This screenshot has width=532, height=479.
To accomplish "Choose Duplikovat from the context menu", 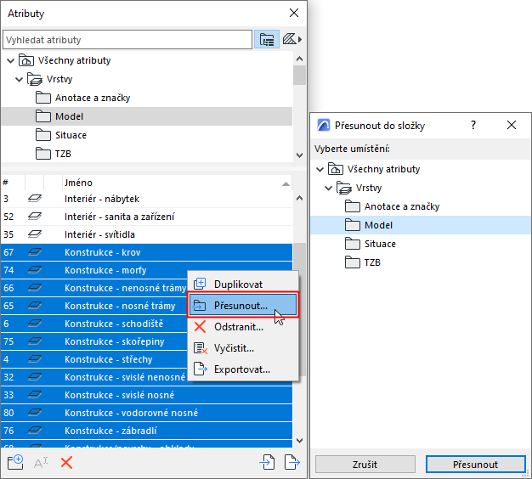I will tap(243, 284).
